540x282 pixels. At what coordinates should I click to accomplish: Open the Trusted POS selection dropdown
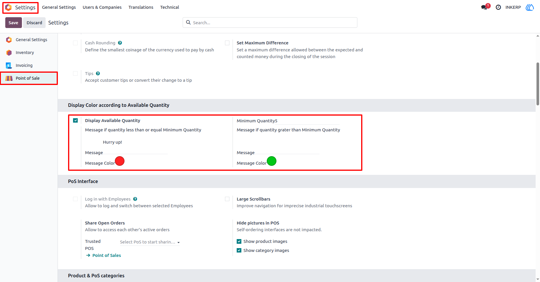[x=150, y=242]
